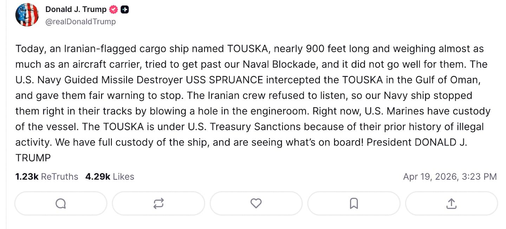
Task: View the 4.29k Likes list
Action: pyautogui.click(x=110, y=176)
